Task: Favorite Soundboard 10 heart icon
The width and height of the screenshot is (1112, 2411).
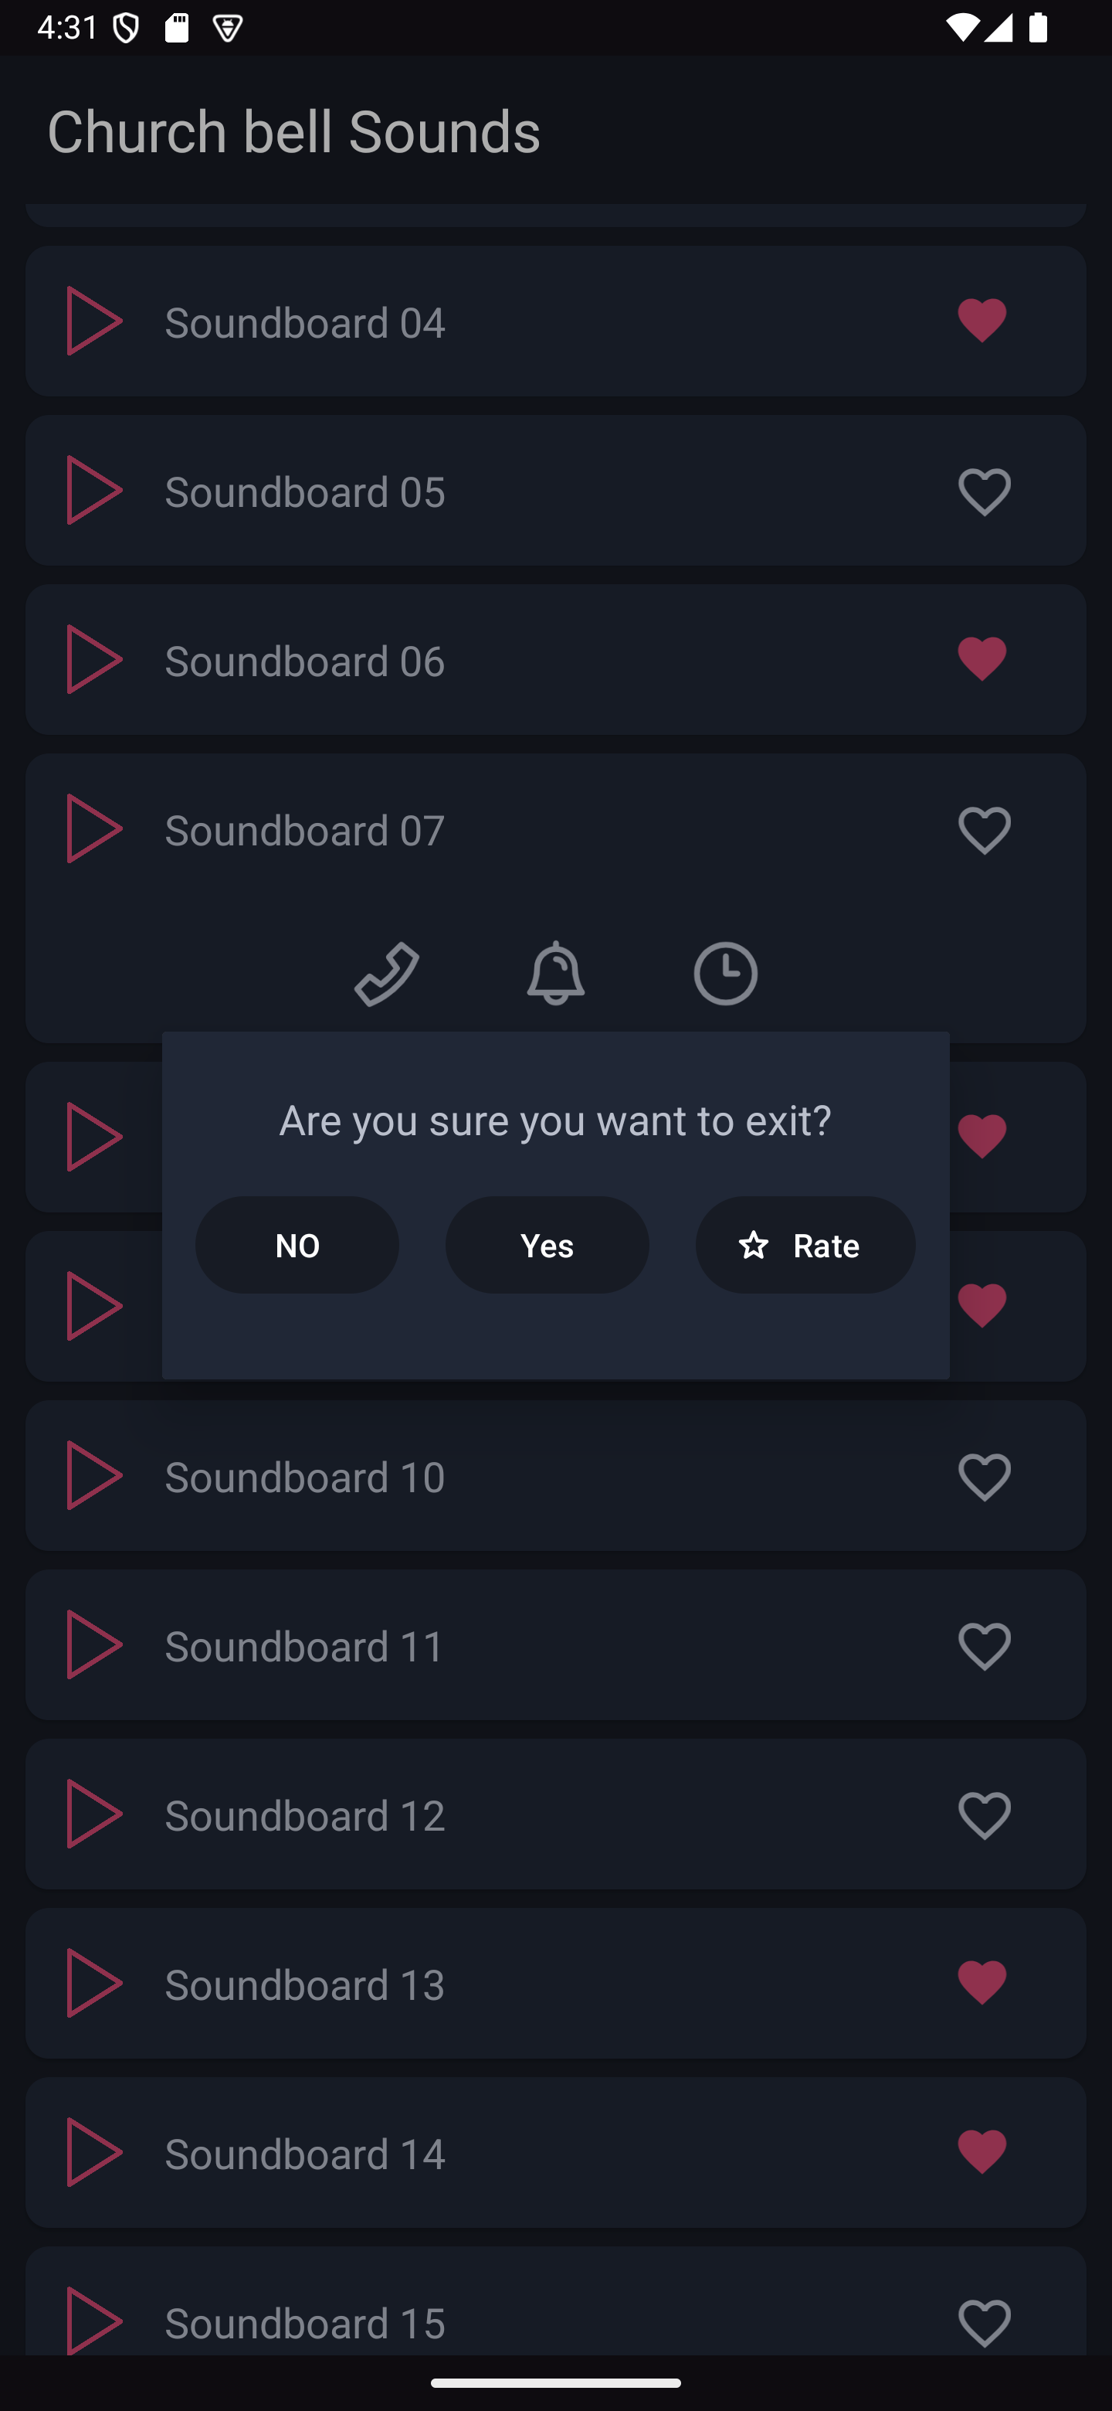Action: [x=984, y=1476]
